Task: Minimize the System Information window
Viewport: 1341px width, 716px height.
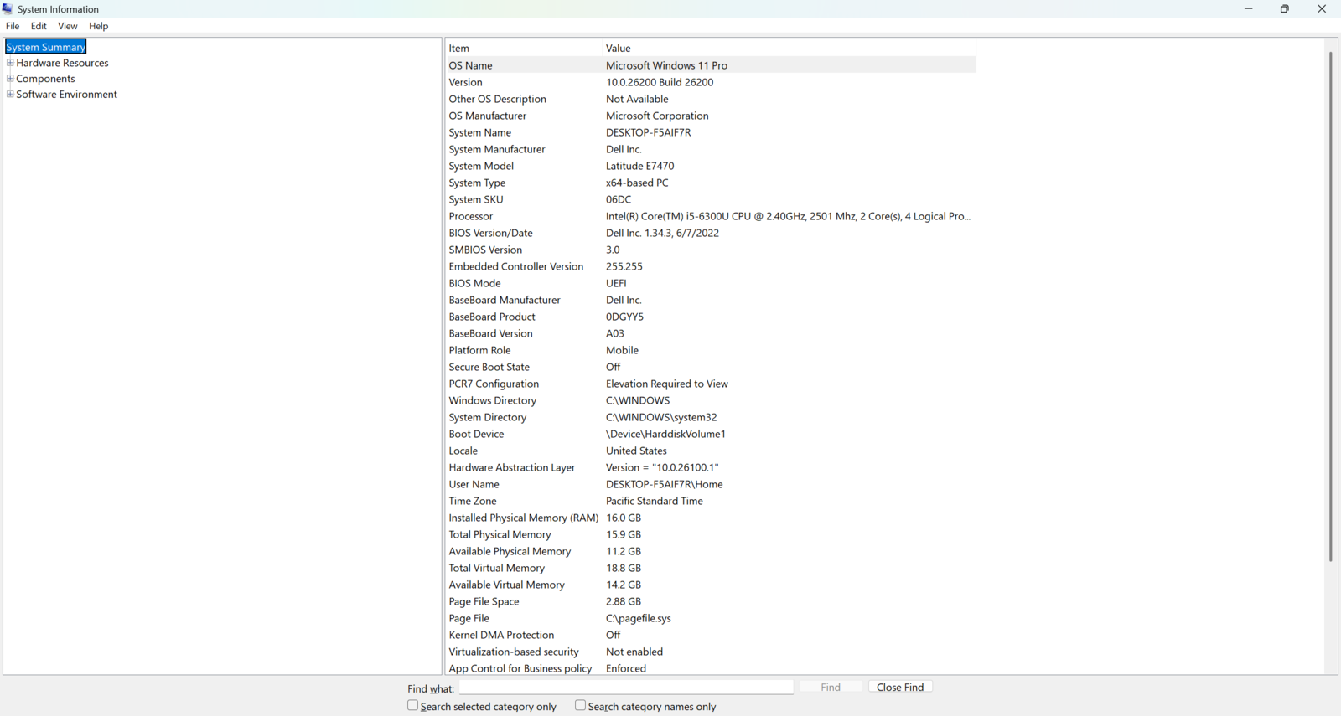Action: (1248, 9)
